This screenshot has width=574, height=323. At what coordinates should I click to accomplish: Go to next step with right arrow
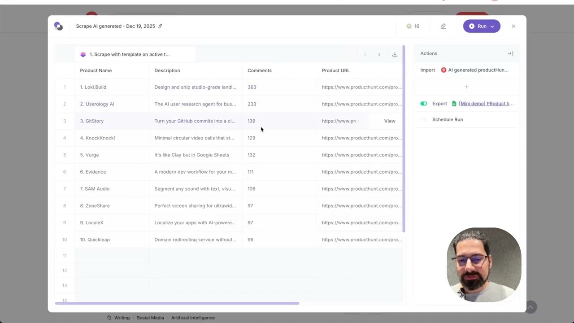click(379, 54)
